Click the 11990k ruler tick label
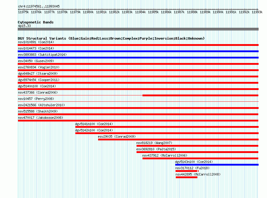 coord(218,12)
